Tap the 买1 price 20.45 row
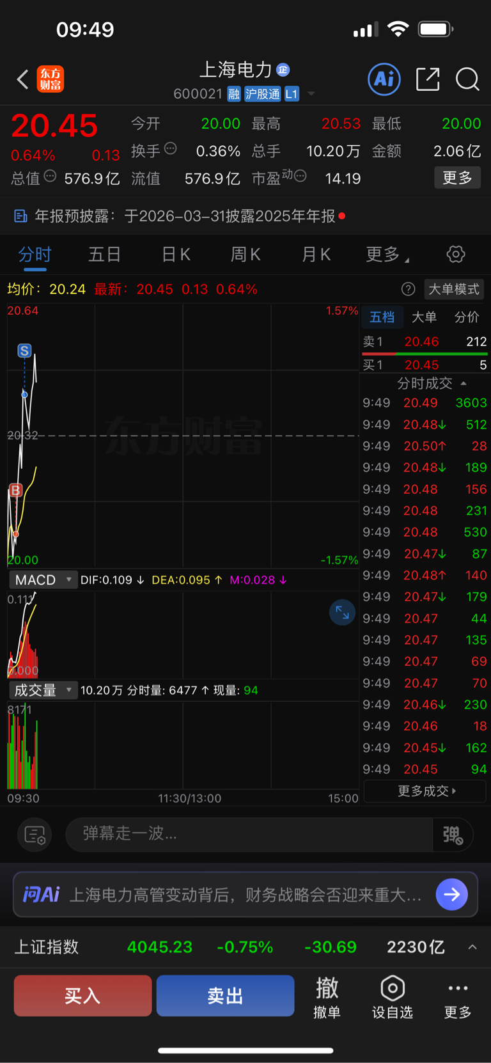 pos(425,365)
